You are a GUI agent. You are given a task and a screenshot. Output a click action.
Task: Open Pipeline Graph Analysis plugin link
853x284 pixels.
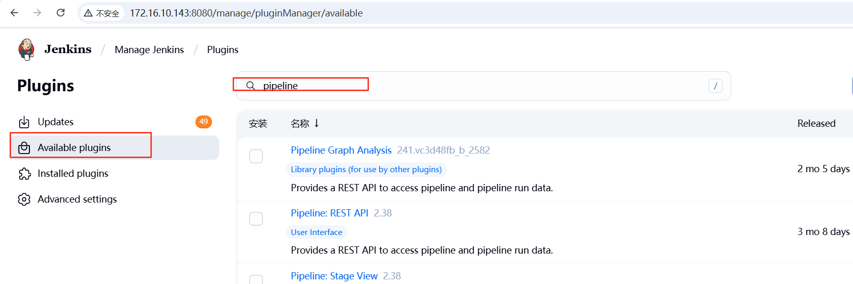[341, 150]
